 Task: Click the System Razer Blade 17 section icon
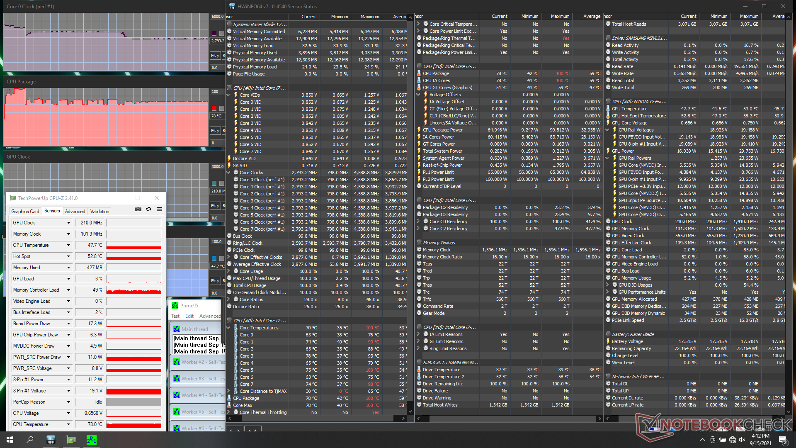point(229,24)
